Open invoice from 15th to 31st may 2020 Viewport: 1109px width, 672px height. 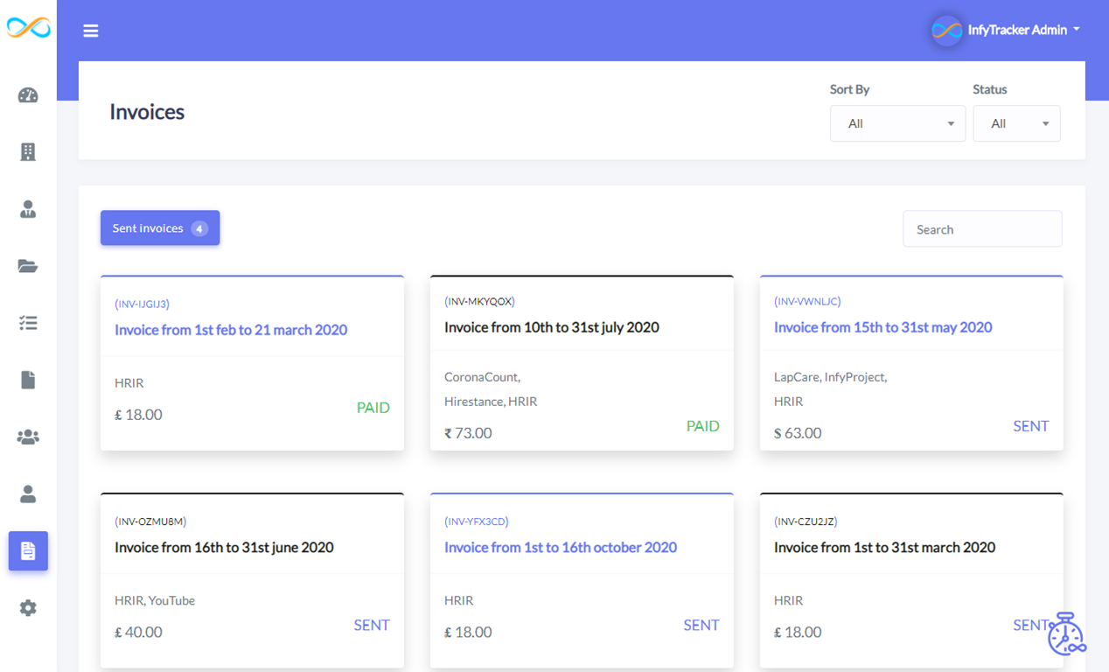click(x=882, y=326)
